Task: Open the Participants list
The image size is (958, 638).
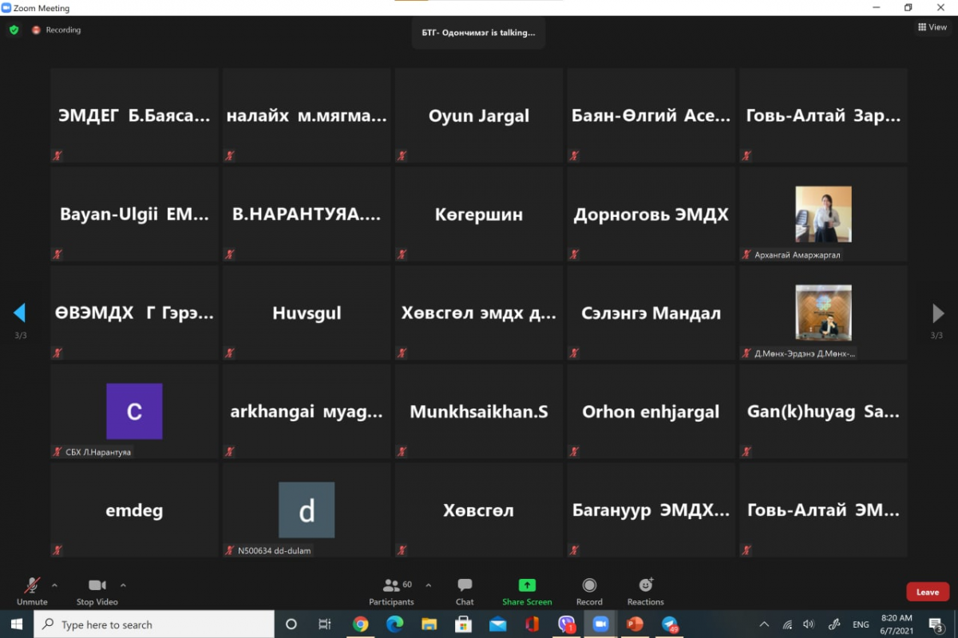Action: (391, 591)
